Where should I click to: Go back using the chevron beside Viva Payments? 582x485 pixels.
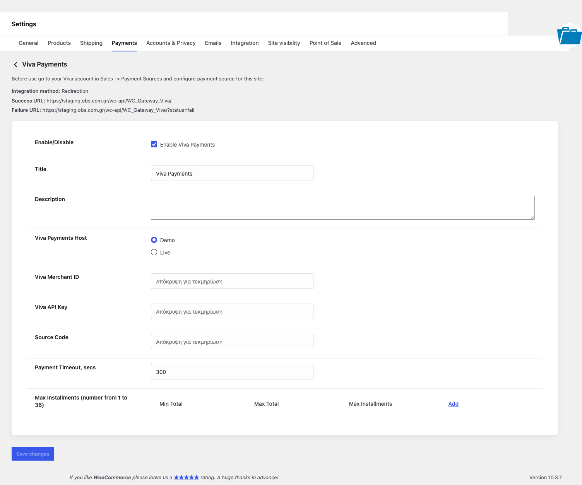pos(15,65)
